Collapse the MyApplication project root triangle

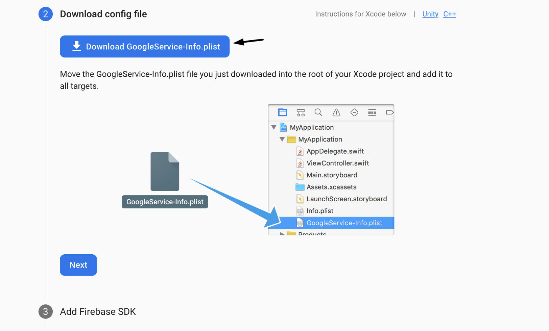tap(274, 127)
